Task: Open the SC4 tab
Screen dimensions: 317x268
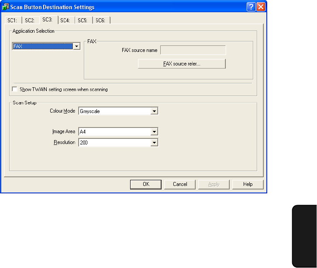Action: (x=65, y=21)
